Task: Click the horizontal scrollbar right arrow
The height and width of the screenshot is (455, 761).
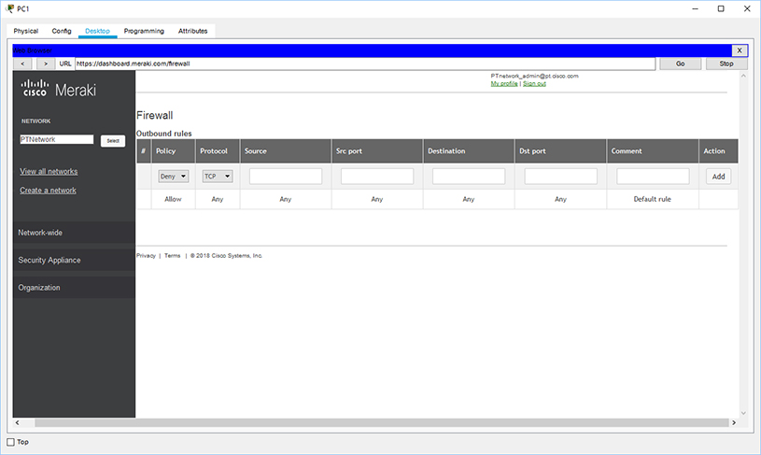Action: pos(734,422)
